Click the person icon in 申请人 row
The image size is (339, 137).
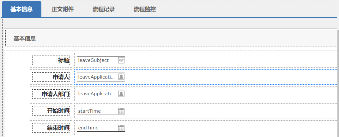[121, 77]
